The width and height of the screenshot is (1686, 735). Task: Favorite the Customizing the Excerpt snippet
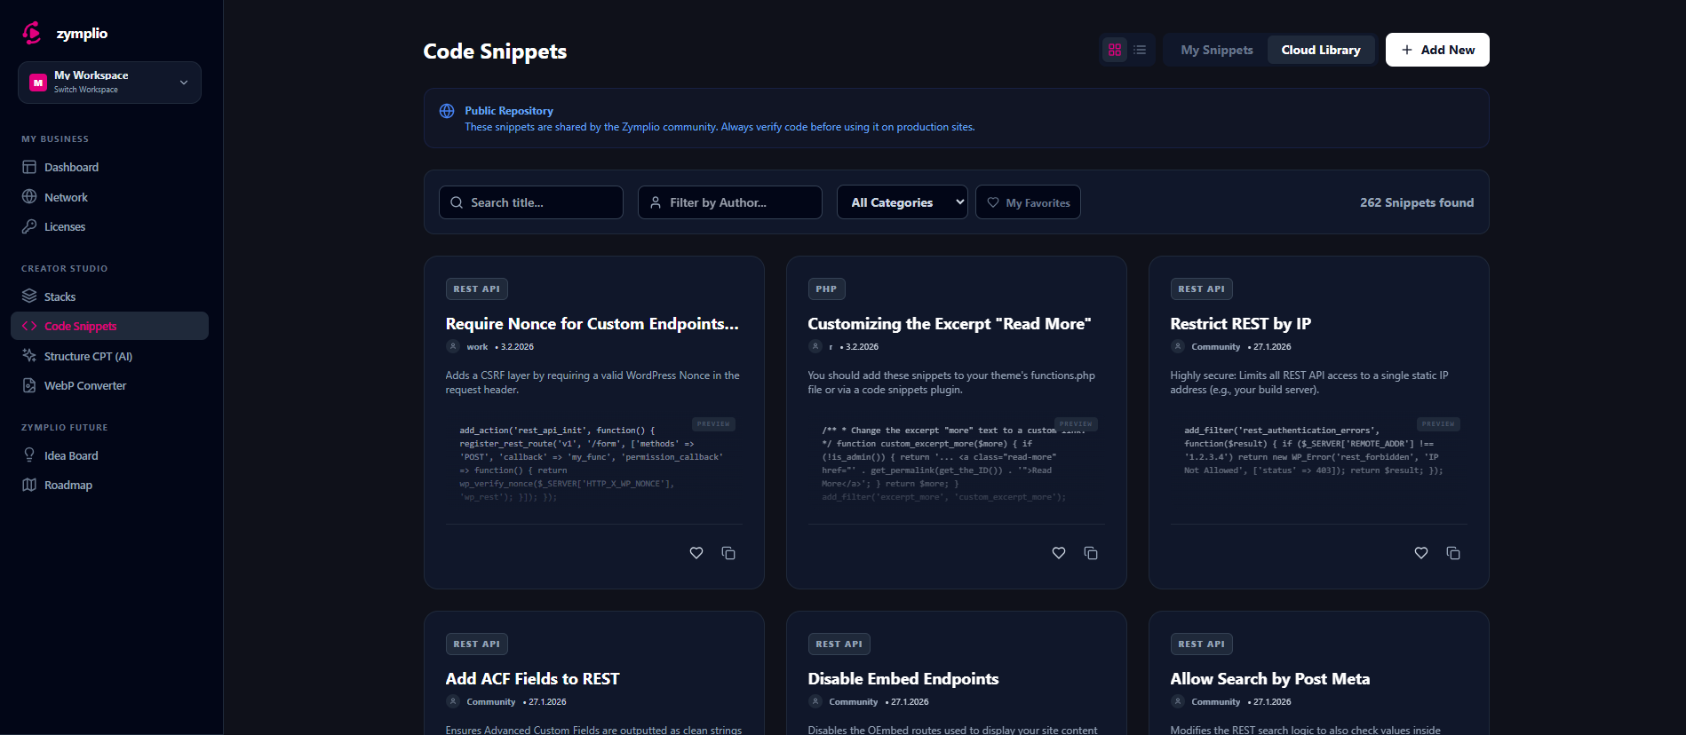(x=1059, y=553)
